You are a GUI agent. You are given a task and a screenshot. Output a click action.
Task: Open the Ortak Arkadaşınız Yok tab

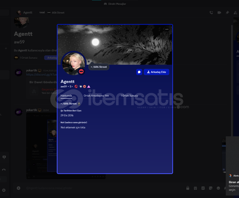[x=96, y=96]
